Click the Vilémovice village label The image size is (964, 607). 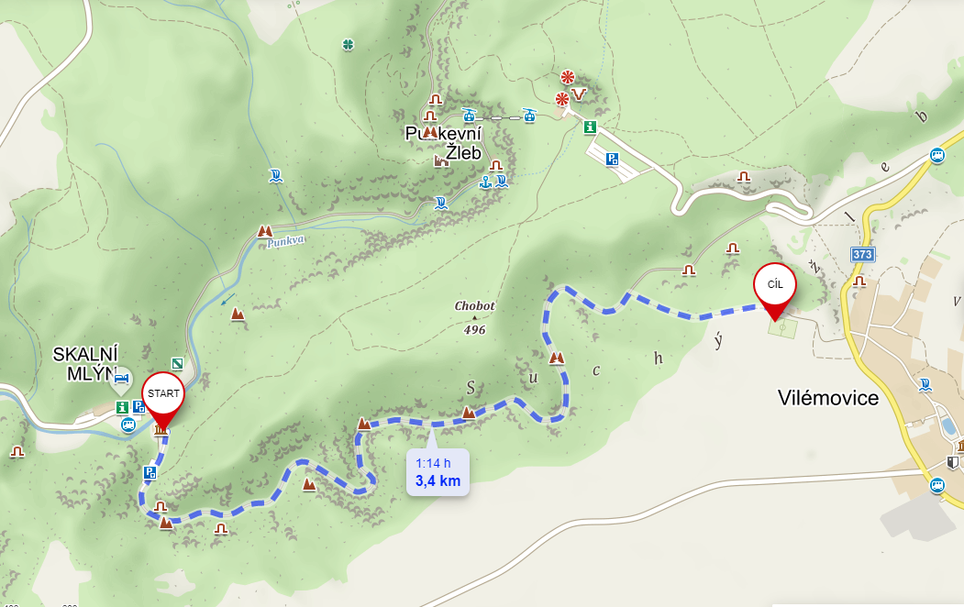(828, 398)
